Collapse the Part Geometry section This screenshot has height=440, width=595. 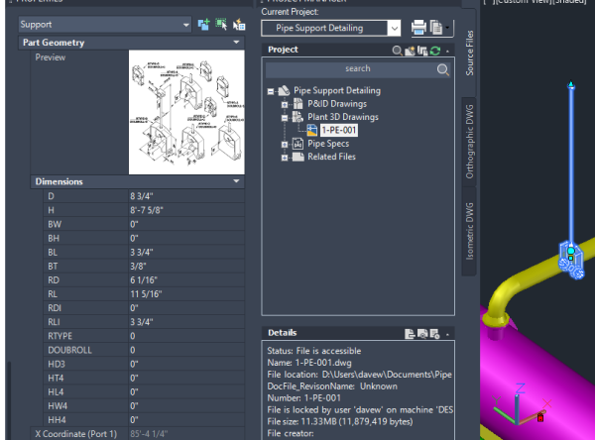236,42
